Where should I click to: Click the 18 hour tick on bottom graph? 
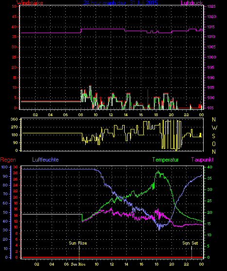click(157, 264)
